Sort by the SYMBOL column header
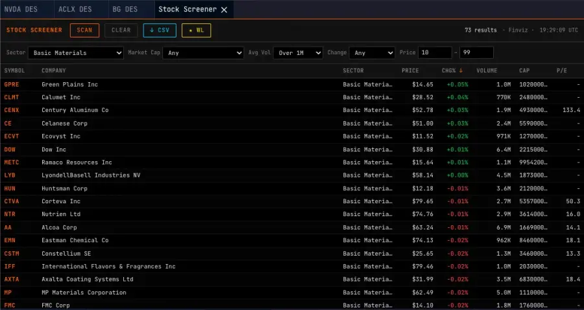The image size is (584, 310). (14, 71)
